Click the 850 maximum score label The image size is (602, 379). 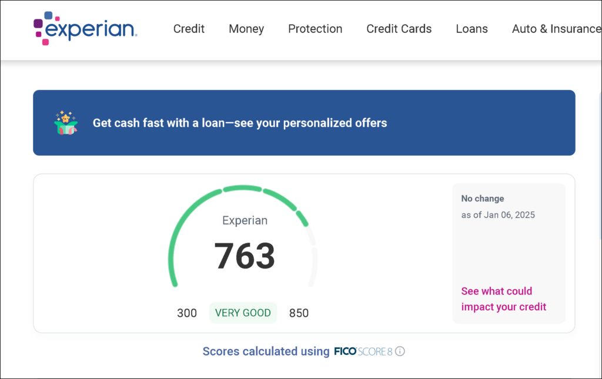299,313
